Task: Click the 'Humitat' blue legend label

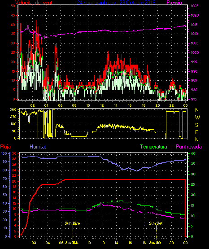Action: [38, 147]
